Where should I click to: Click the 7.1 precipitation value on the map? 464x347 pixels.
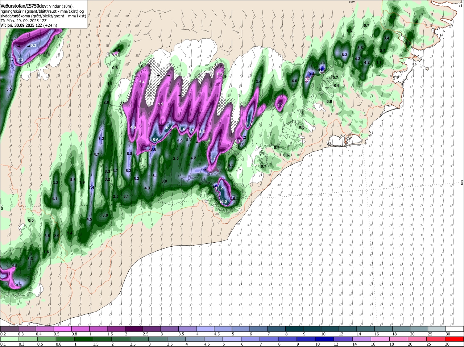[x=213, y=159]
